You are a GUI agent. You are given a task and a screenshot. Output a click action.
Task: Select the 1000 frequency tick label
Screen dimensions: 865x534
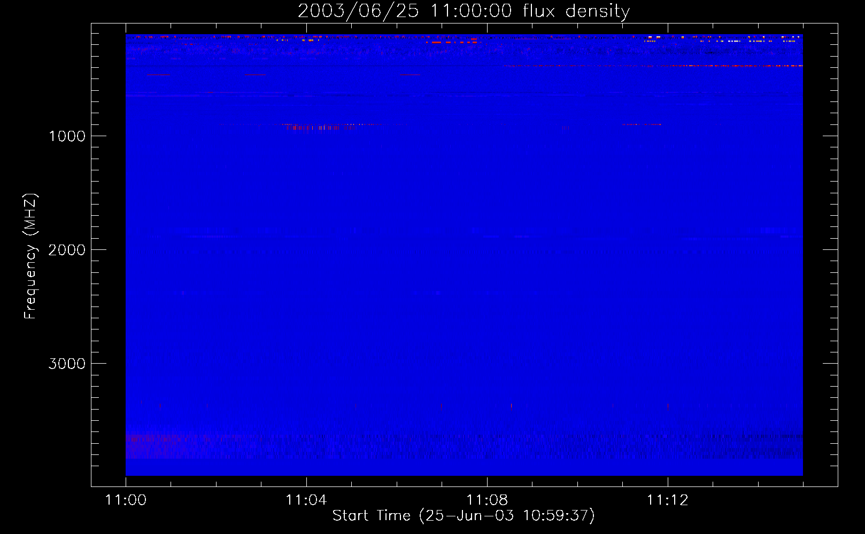67,136
